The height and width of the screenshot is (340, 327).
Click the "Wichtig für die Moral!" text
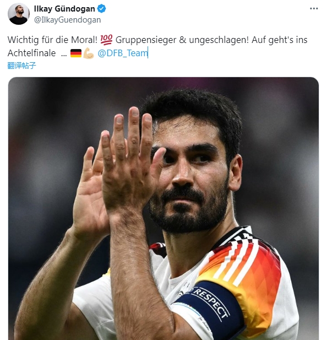click(52, 40)
